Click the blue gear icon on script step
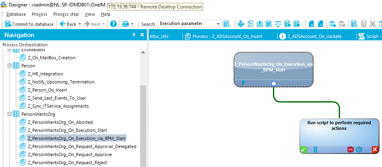The height and width of the screenshot is (167, 382). coord(359,150)
